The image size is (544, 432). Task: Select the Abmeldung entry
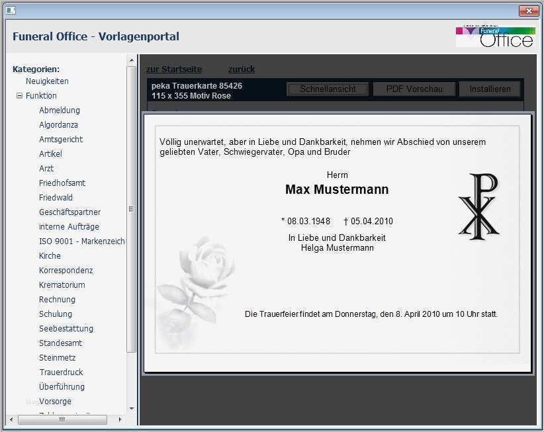point(58,110)
